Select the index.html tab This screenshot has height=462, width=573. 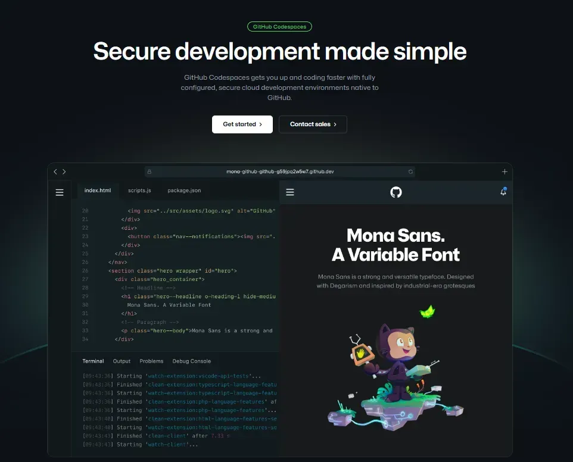(x=98, y=190)
